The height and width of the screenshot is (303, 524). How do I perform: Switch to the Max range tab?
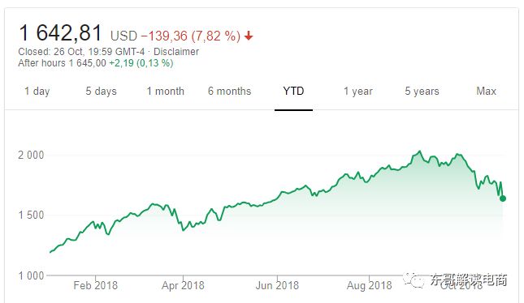click(486, 91)
